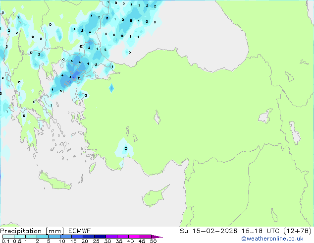Click Lake Van in eastern Turkey
Viewport: 314px width, 243px height.
tap(267, 118)
